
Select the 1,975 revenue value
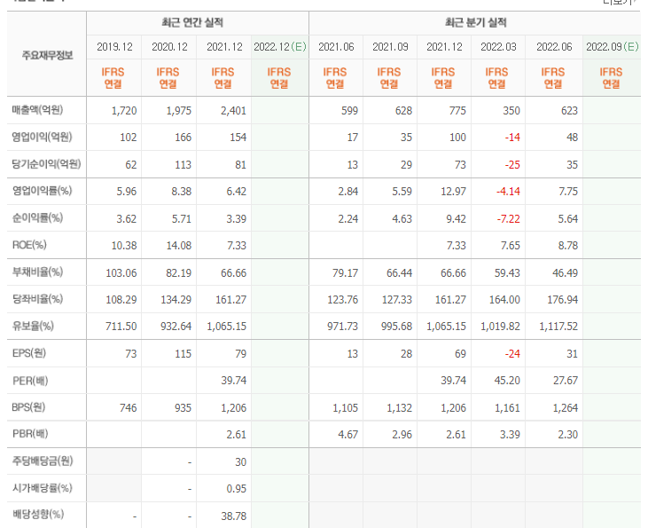pyautogui.click(x=178, y=111)
